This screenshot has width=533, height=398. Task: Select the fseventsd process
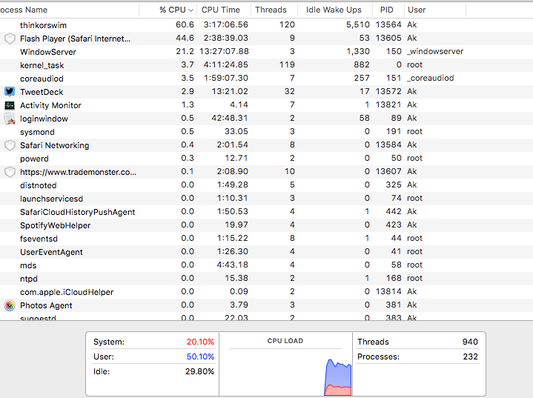[x=39, y=239]
